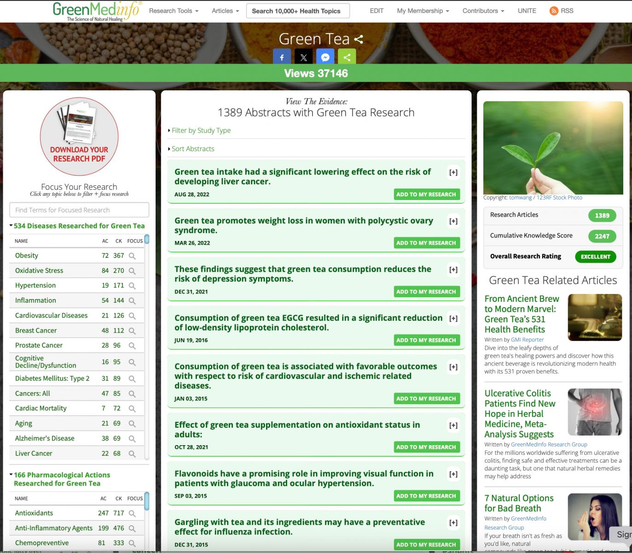Screen dimensions: 632x553
Task: Click the Facebook share icon
Action: click(282, 57)
